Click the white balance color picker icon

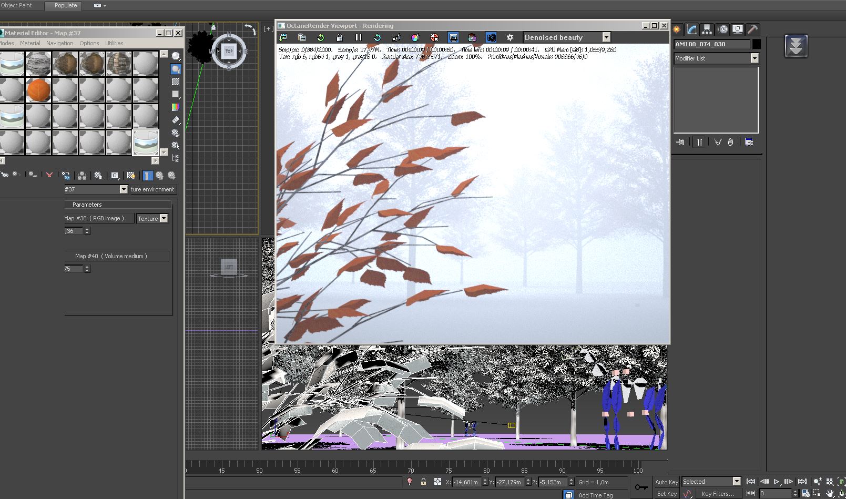pyautogui.click(x=415, y=37)
